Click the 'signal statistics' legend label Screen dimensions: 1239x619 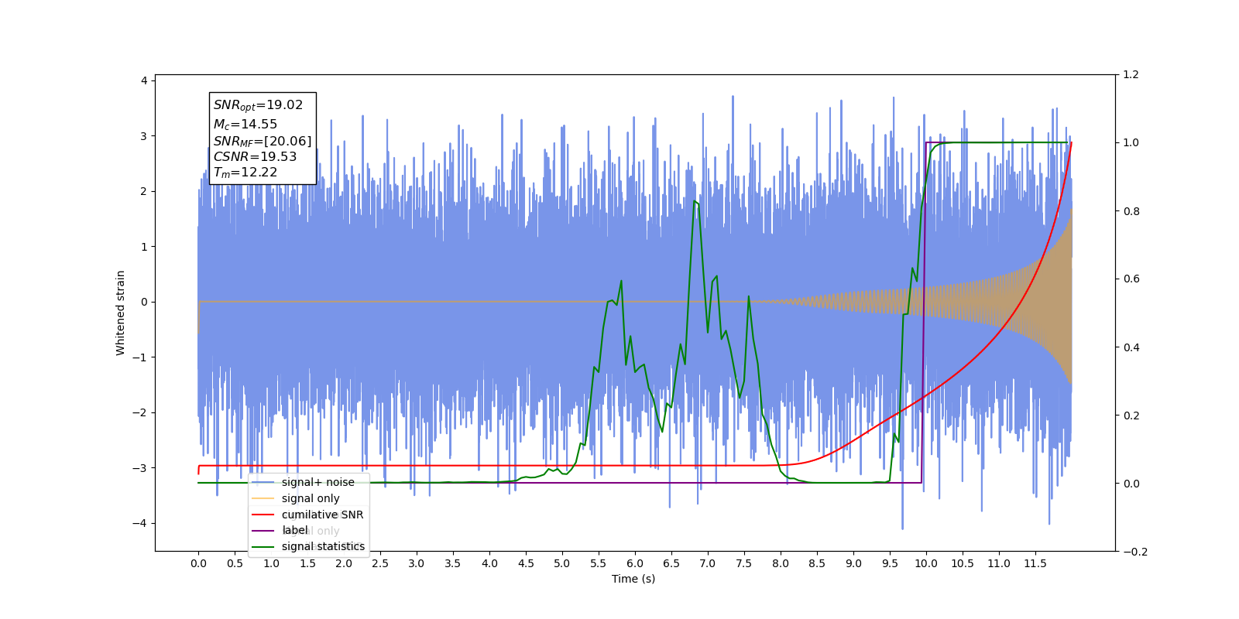click(323, 546)
